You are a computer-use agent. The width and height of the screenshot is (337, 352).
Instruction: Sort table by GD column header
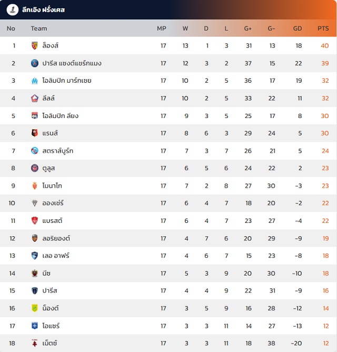point(298,28)
